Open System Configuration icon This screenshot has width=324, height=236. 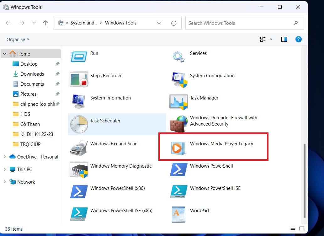coord(179,80)
